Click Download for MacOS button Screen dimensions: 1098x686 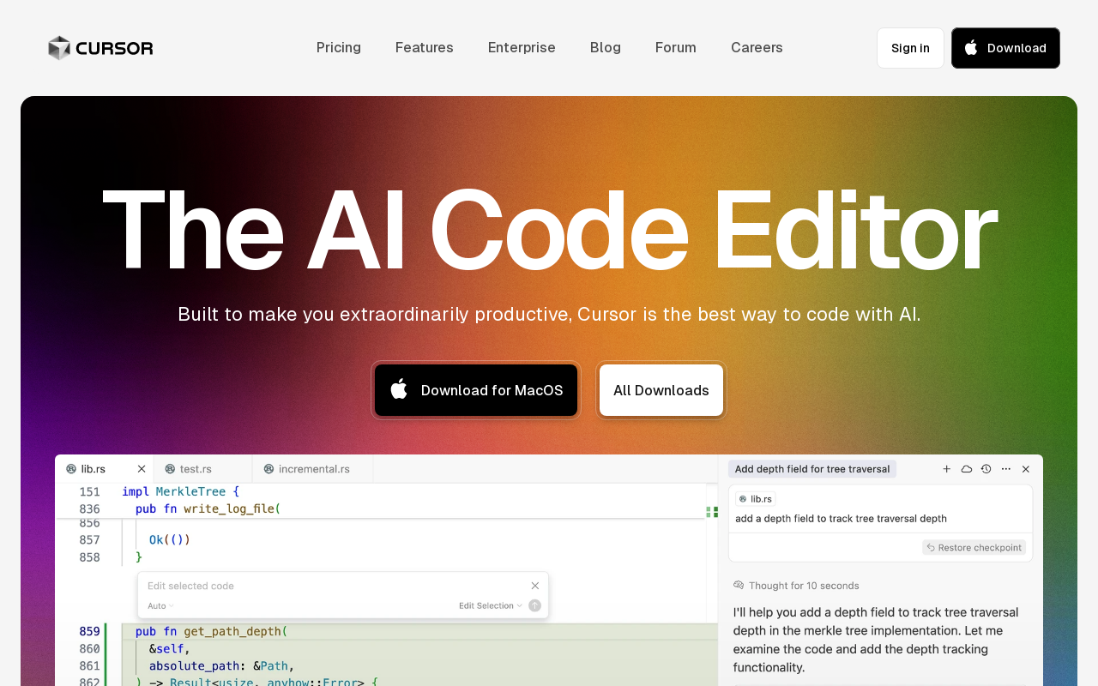(476, 390)
